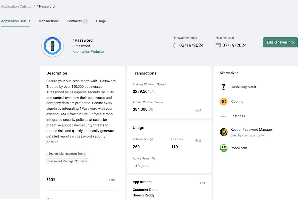
Task: Show help info for Total users
Action: point(151,140)
